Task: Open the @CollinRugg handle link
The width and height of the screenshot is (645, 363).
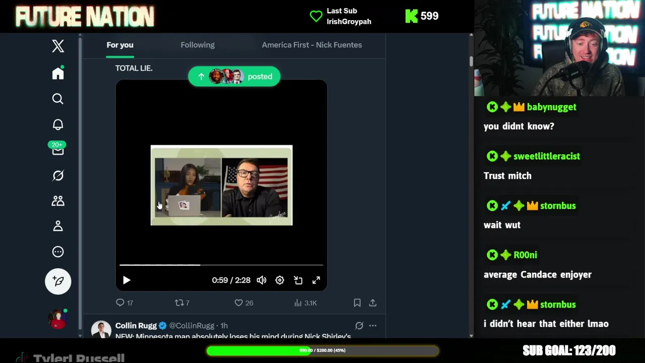Action: [191, 326]
